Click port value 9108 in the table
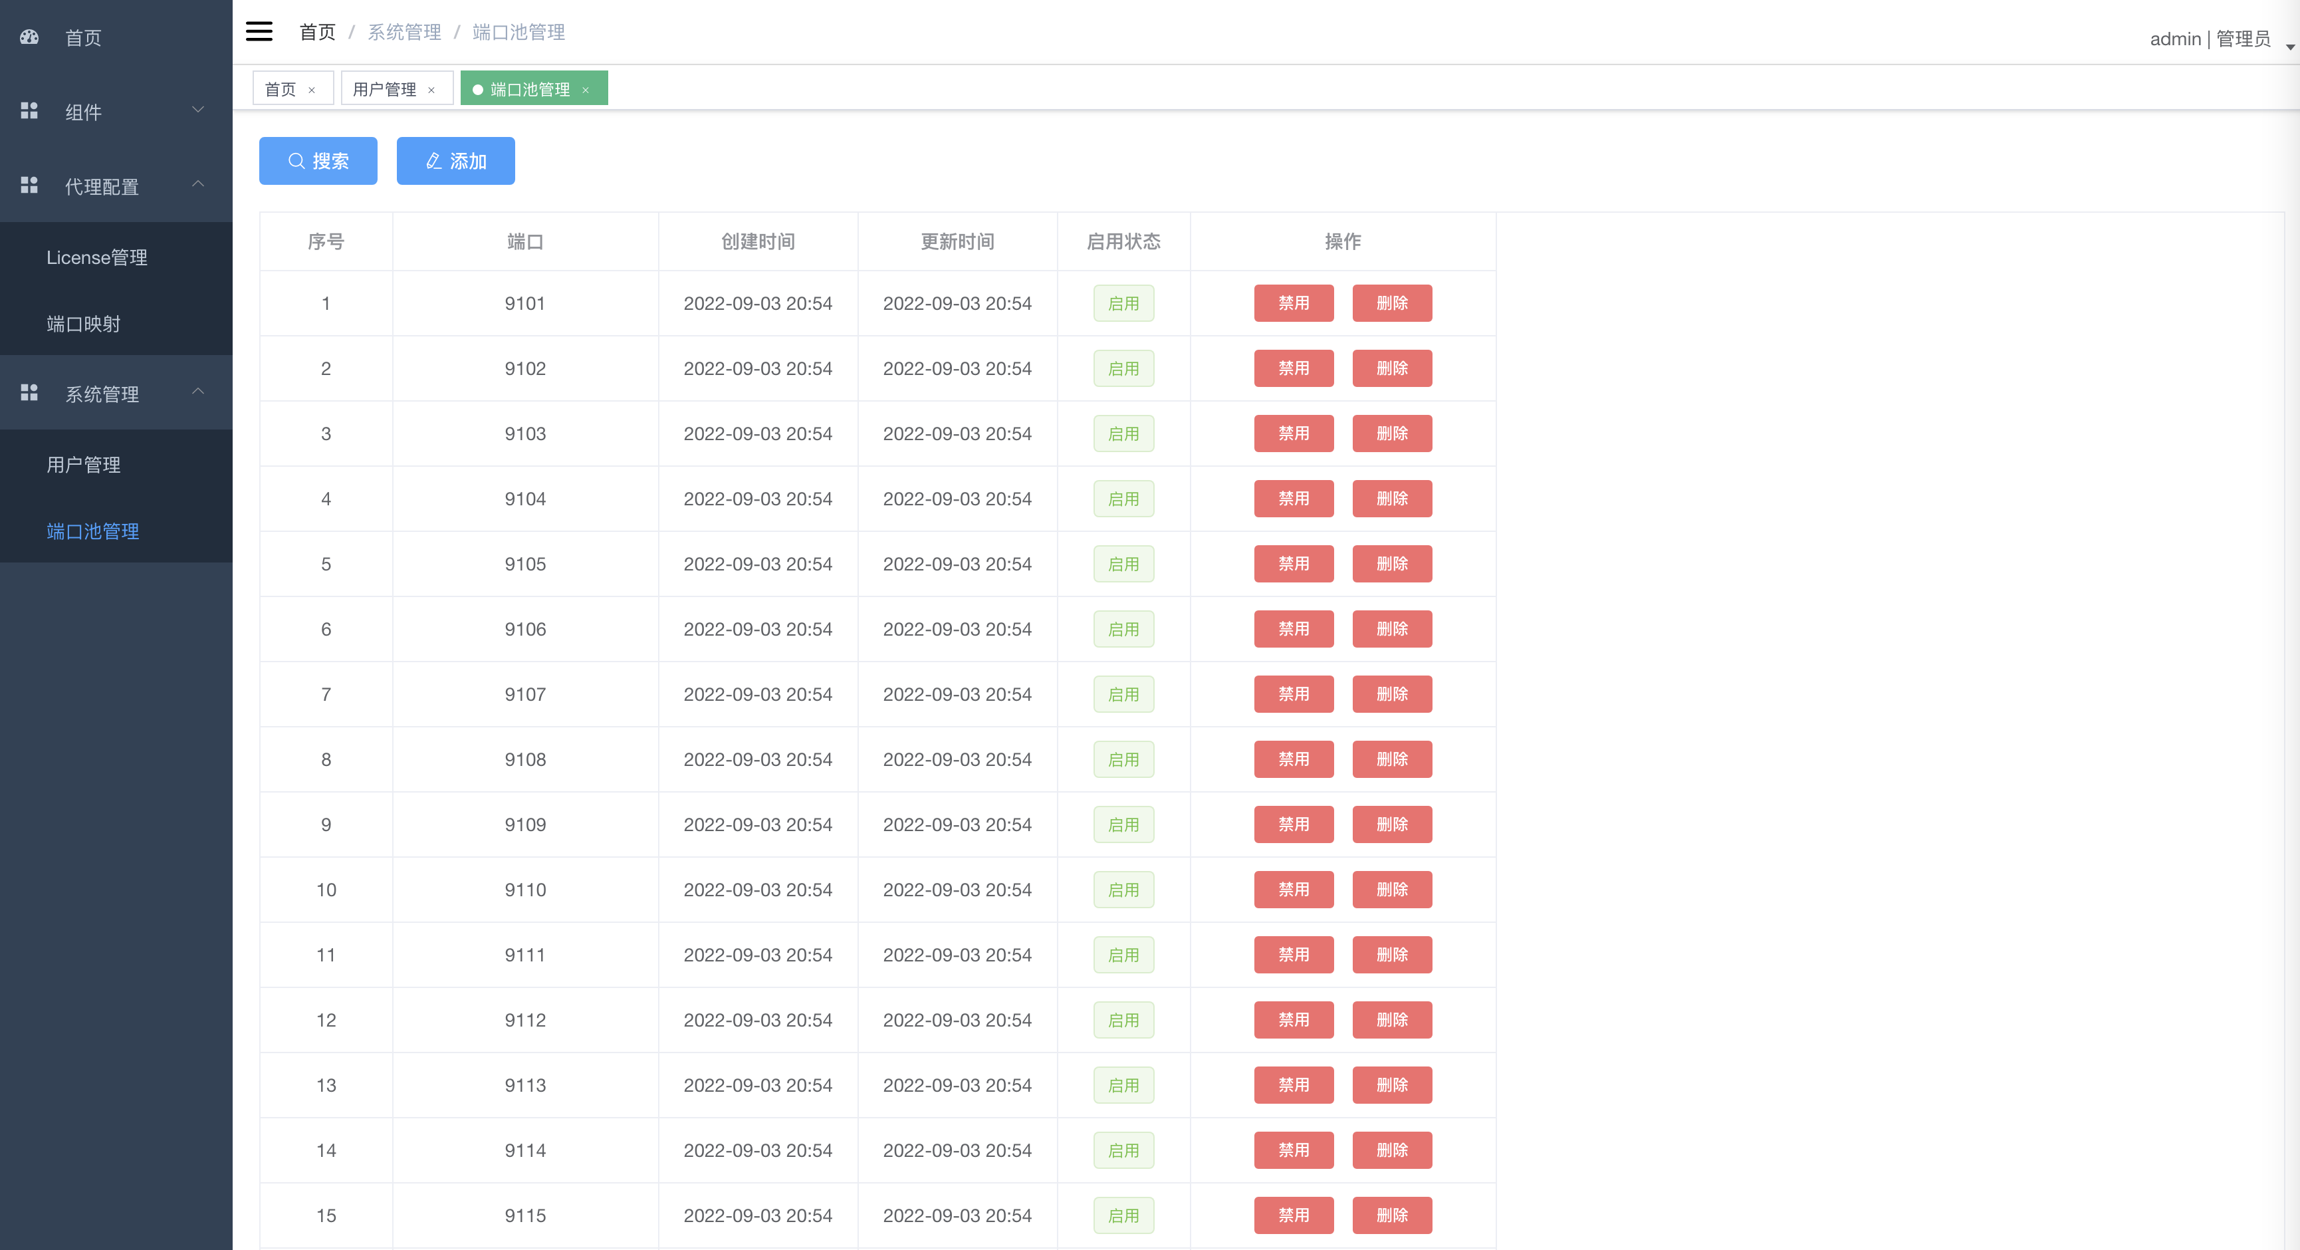 tap(525, 759)
